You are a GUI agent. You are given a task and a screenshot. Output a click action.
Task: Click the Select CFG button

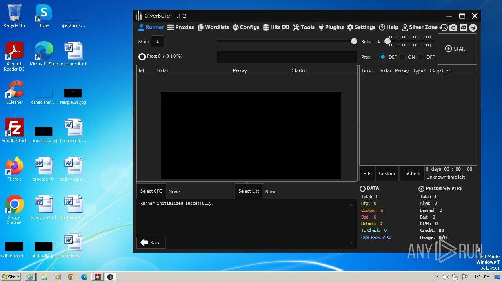click(x=151, y=191)
